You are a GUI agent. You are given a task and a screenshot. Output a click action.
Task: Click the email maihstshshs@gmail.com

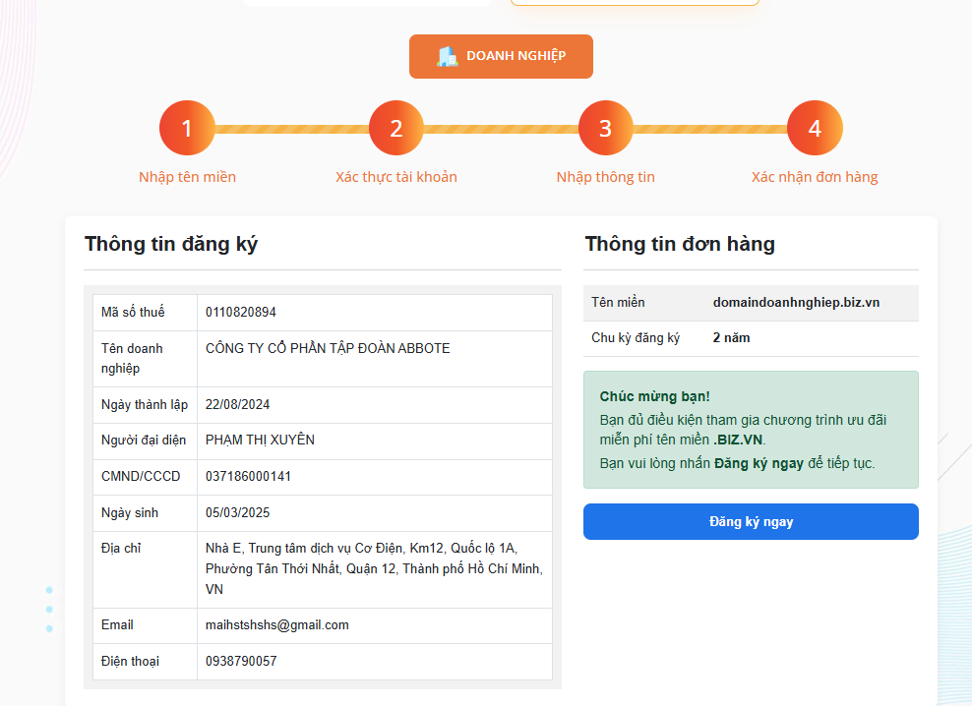tap(278, 624)
